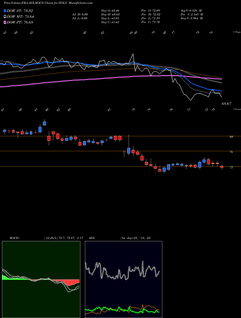Click the 'Pre C: 71.70' value

[x=151, y=22]
